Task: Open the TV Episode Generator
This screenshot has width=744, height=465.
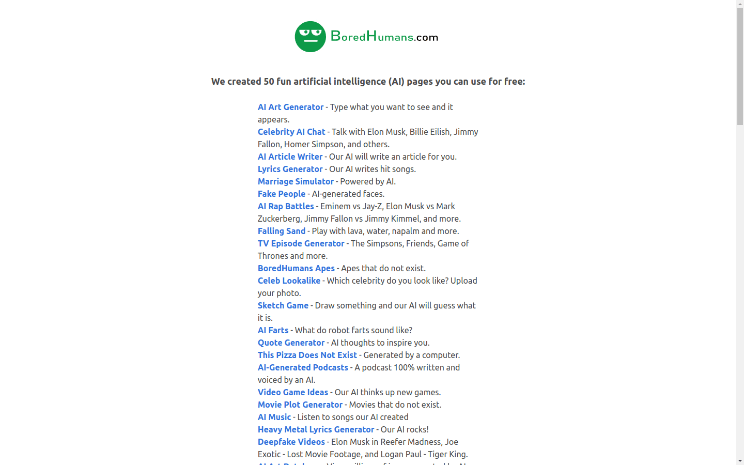Action: click(x=301, y=243)
